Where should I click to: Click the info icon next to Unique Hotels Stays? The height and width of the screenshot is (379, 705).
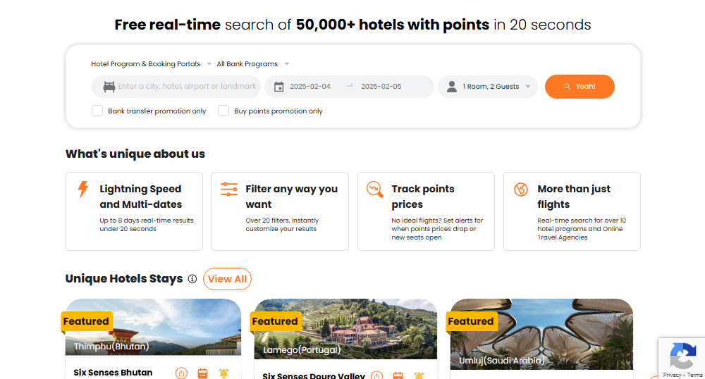192,279
